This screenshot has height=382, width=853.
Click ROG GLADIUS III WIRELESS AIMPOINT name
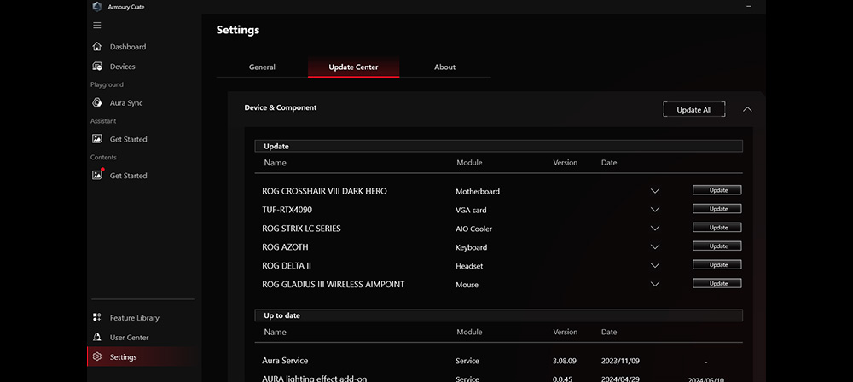(333, 284)
